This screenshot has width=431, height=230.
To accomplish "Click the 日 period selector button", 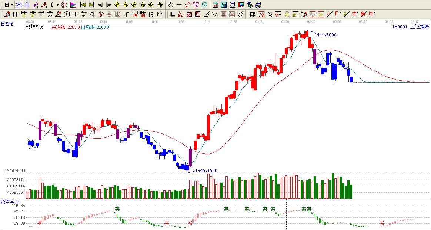I will [6, 5].
